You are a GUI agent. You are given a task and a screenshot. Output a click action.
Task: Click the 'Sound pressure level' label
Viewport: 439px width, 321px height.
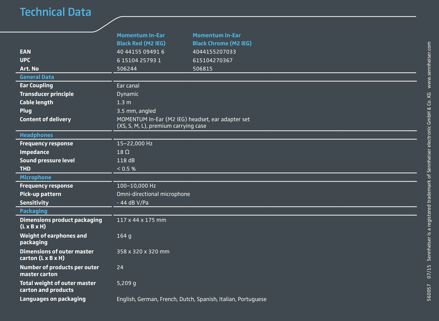pos(47,160)
